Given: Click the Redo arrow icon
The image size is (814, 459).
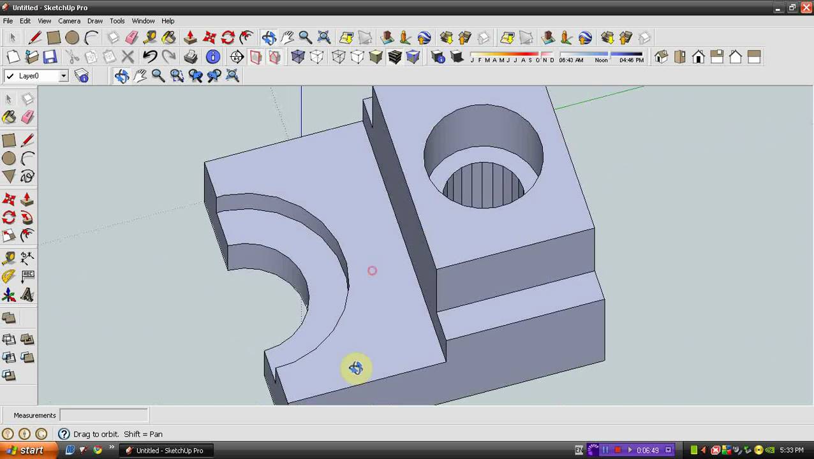Looking at the screenshot, I should point(168,57).
